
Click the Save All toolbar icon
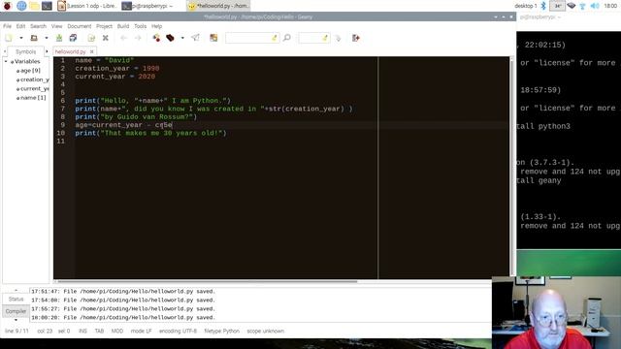click(73, 38)
